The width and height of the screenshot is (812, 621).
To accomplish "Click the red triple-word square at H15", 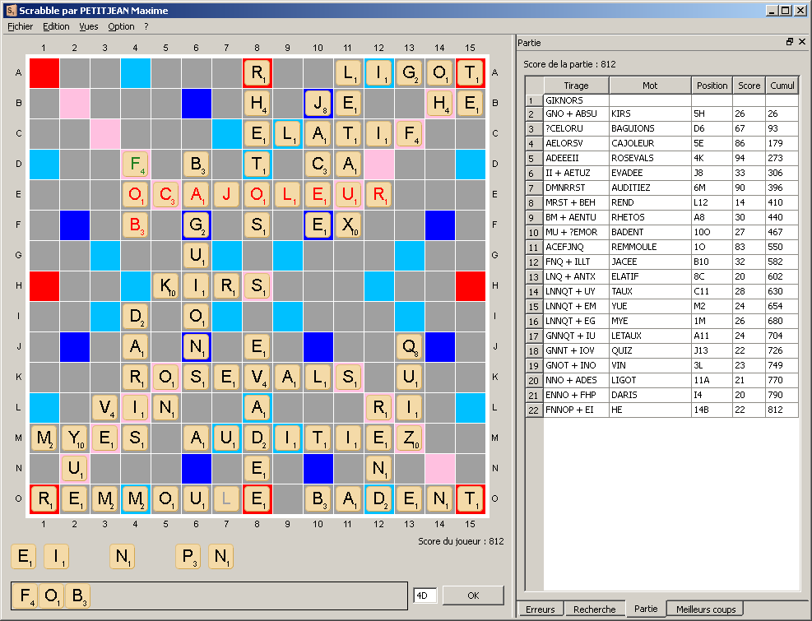I will click(x=471, y=286).
